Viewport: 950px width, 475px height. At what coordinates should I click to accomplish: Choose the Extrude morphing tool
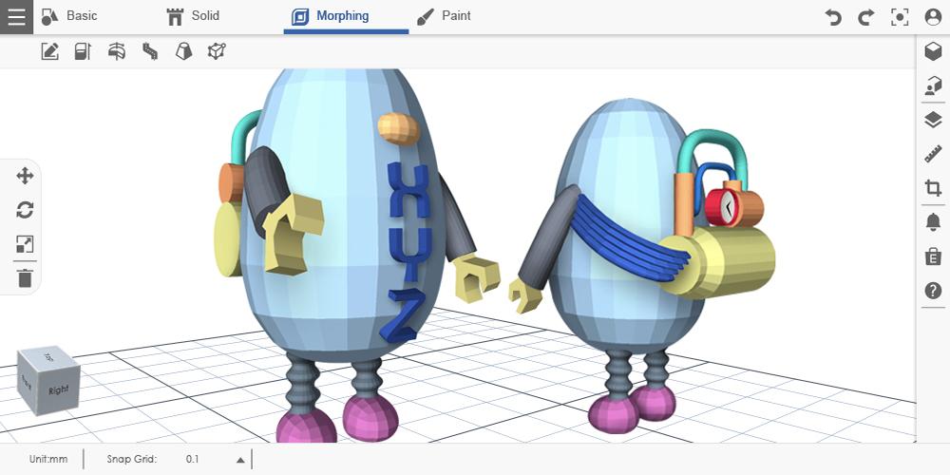click(83, 51)
